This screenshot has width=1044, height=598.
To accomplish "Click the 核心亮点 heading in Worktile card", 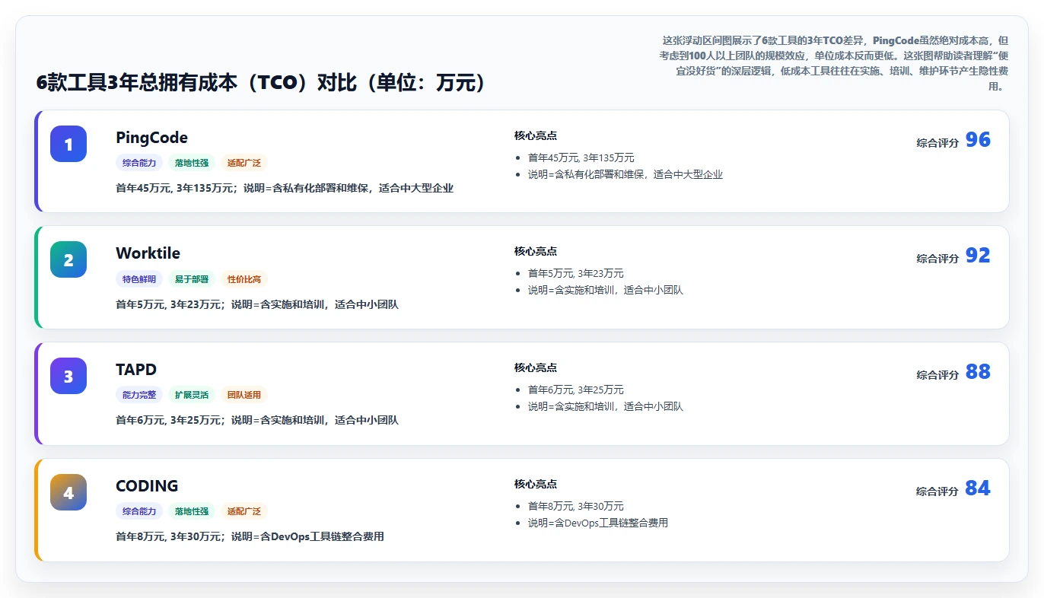I will 536,251.
